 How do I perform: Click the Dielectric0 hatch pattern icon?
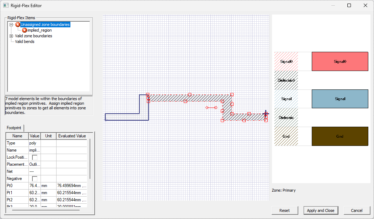pos(286,80)
